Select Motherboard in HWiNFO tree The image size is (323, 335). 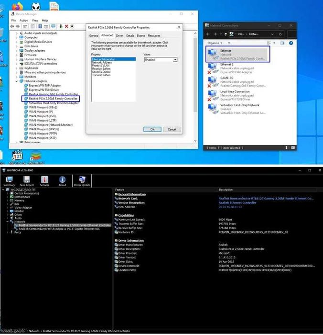click(x=22, y=197)
